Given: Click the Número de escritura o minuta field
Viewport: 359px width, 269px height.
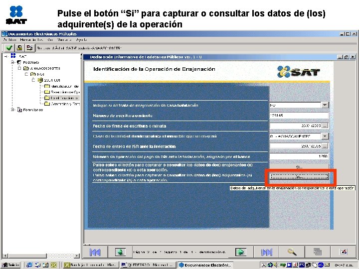Looking at the screenshot, I should (x=299, y=116).
